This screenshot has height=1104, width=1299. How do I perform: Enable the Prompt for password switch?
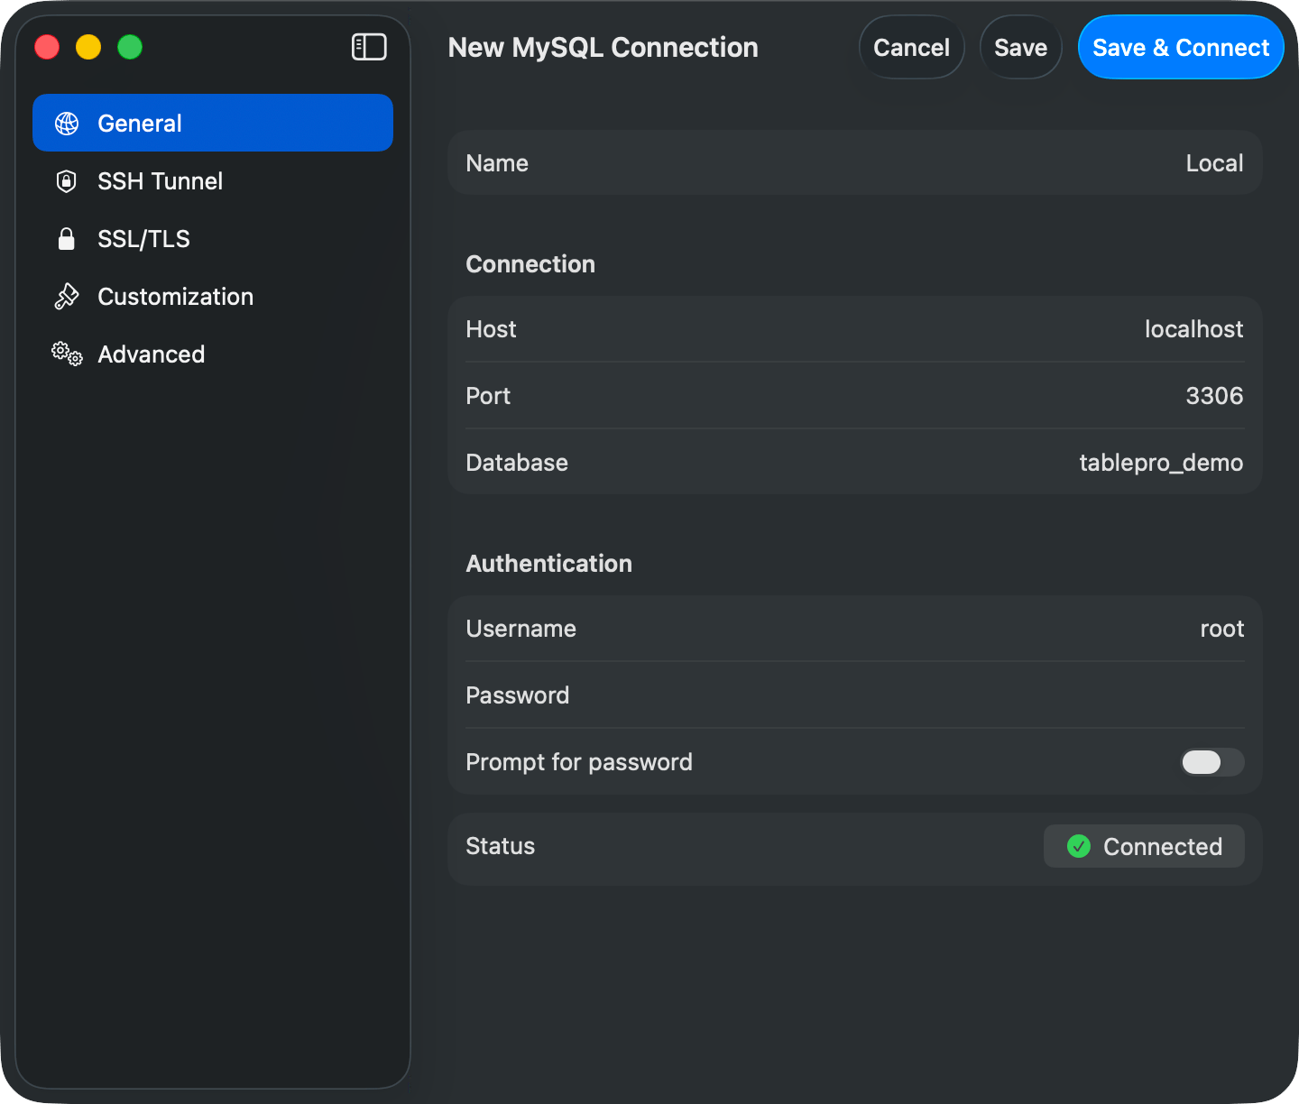1212,762
